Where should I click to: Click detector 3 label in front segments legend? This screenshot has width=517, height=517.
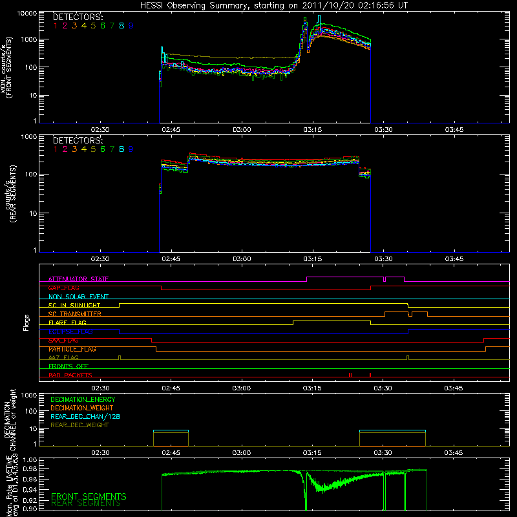pyautogui.click(x=74, y=26)
